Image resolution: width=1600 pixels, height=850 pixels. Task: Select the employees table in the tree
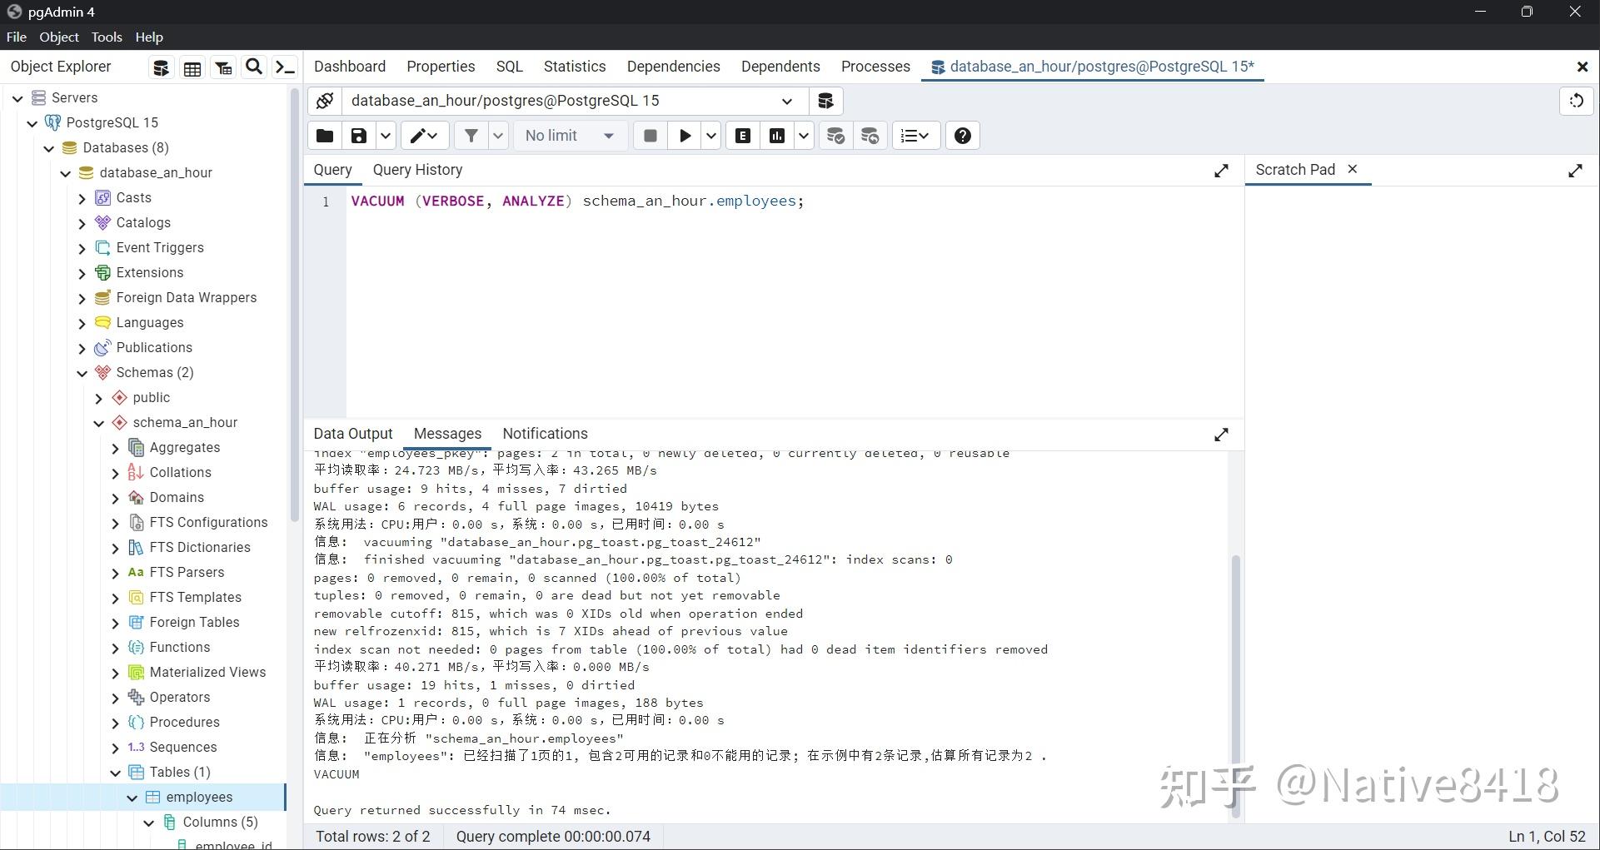click(199, 797)
